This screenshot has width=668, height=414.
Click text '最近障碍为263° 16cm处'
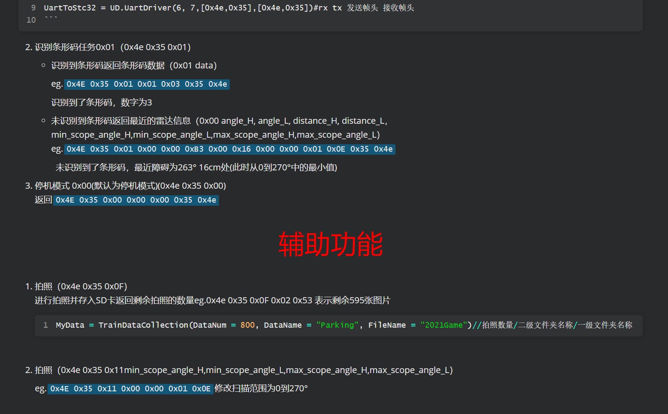click(182, 167)
